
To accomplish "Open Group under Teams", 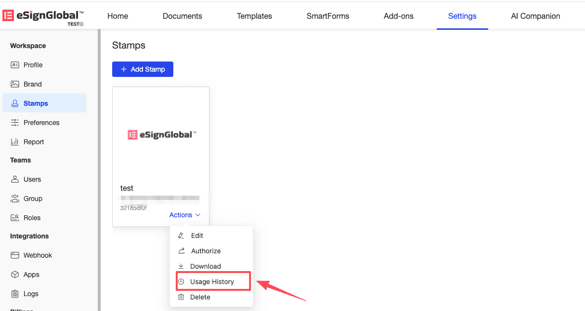I will click(x=44, y=199).
